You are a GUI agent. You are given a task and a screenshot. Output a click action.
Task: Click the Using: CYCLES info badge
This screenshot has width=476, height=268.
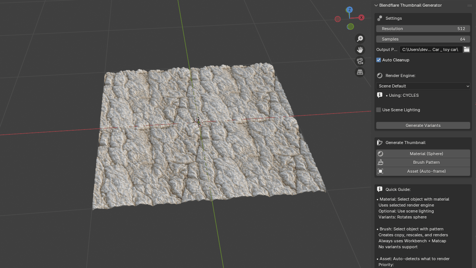(x=380, y=95)
